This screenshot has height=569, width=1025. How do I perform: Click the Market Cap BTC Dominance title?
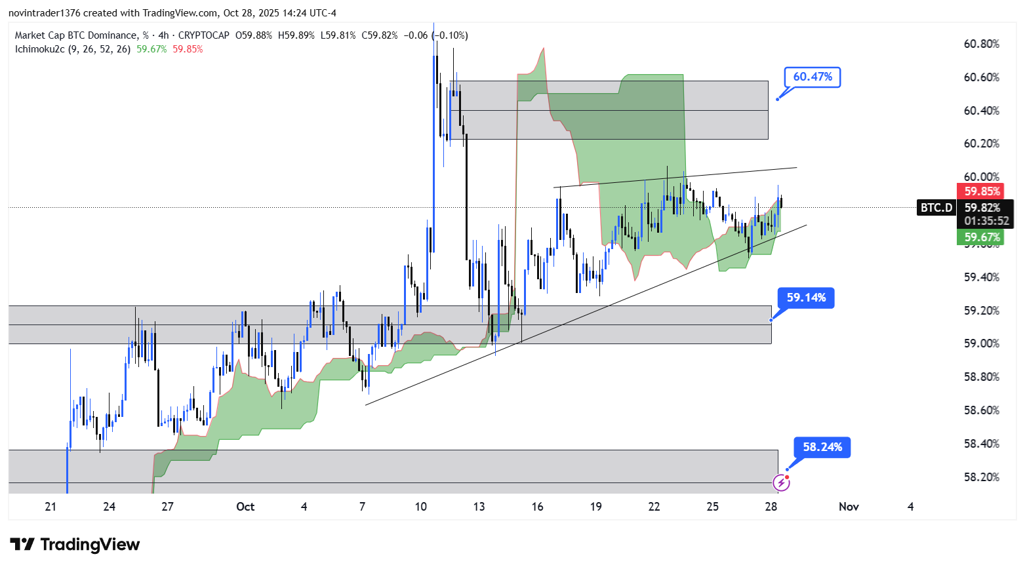click(x=77, y=35)
